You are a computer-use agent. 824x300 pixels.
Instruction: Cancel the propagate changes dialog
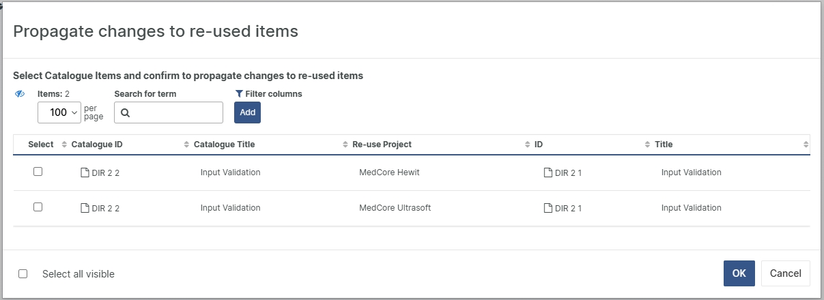click(785, 273)
